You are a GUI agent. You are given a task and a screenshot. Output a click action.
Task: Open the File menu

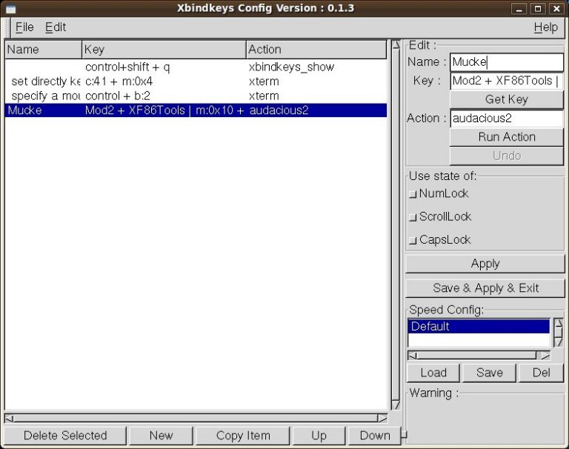coord(24,27)
